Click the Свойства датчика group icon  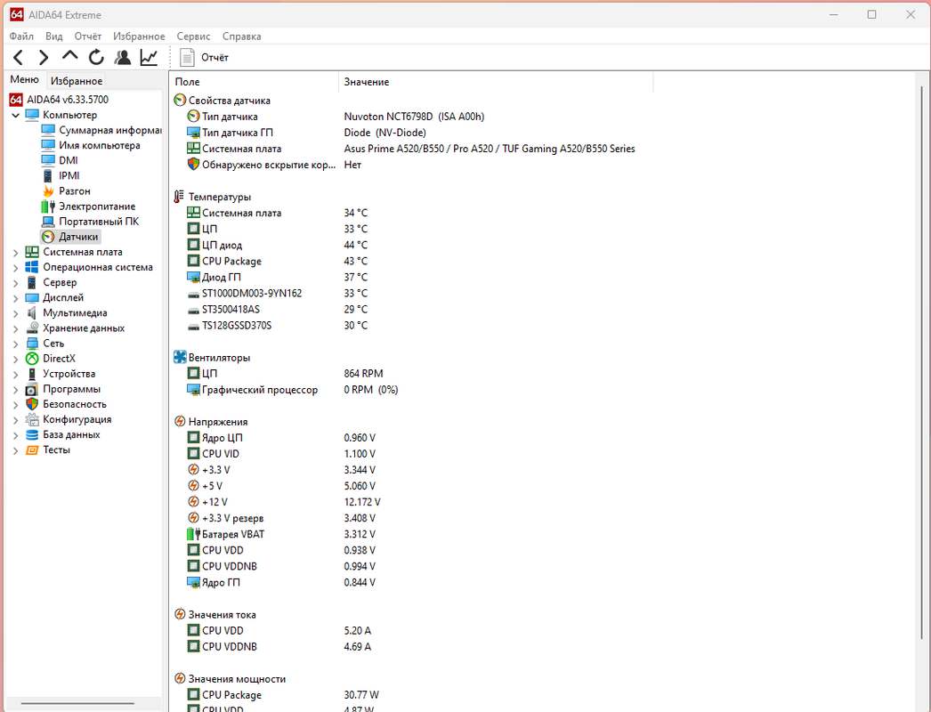coord(179,101)
